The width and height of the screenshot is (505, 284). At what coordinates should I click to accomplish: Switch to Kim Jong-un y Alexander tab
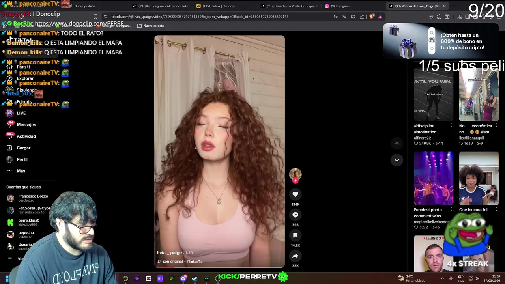tap(161, 6)
